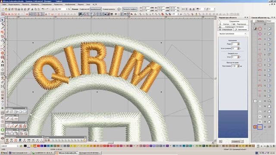Click the green circular icon next to thread chart
This screenshot has width=276, height=155.
click(x=21, y=146)
